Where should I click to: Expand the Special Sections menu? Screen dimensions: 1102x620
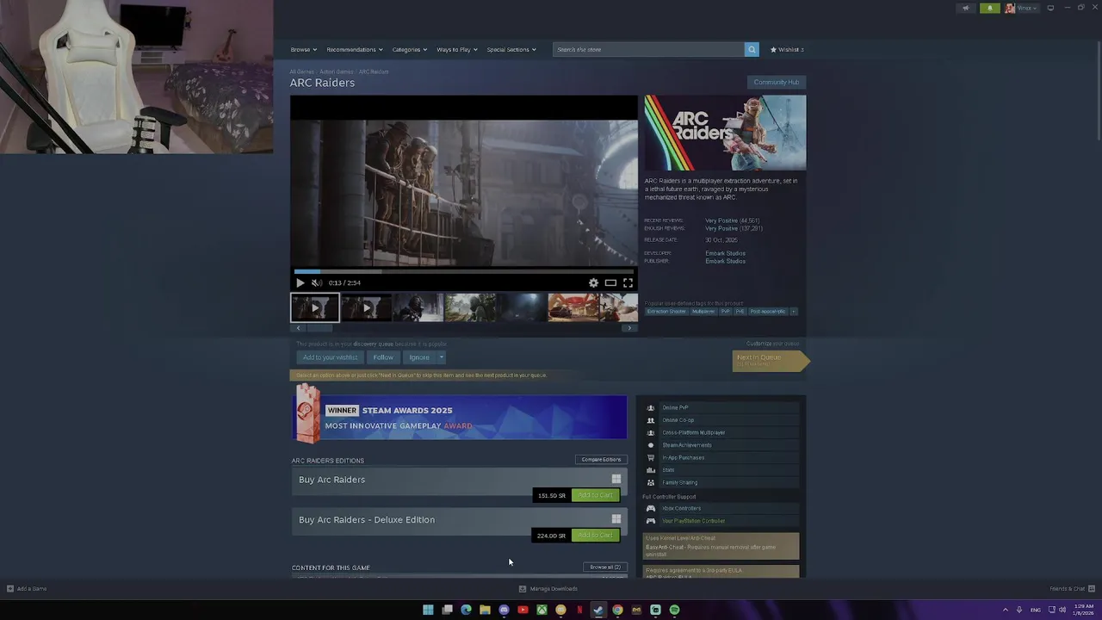[511, 49]
